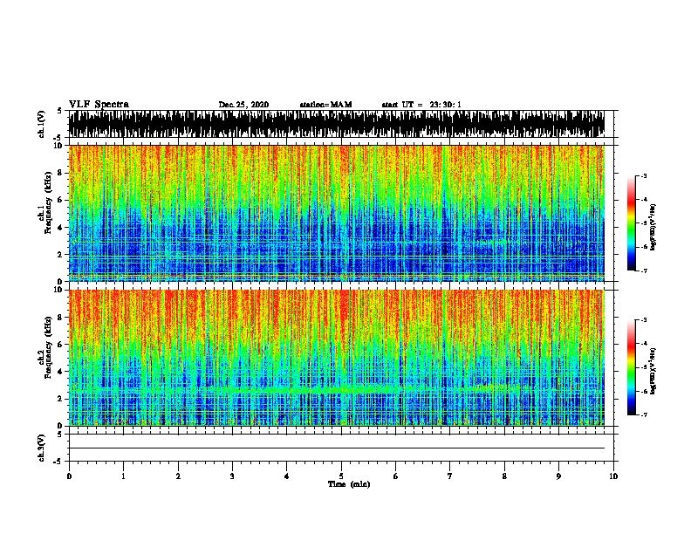Click the "ch.3(V)" axis label
The height and width of the screenshot is (534, 691).
(42, 448)
